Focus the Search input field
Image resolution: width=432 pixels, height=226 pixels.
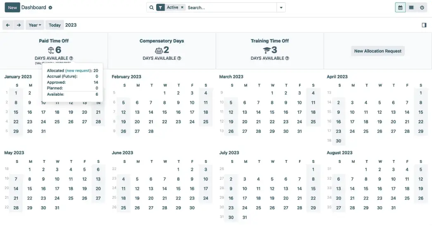pos(230,7)
